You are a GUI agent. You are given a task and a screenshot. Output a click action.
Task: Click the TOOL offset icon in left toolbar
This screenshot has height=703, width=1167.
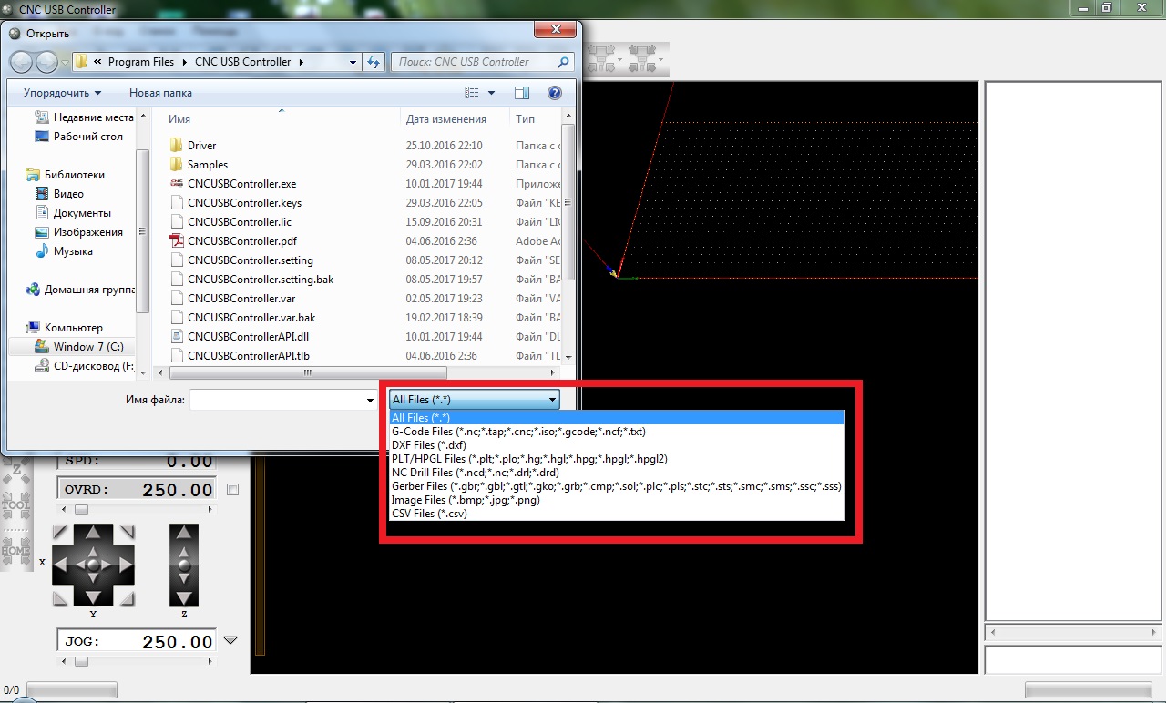[15, 504]
